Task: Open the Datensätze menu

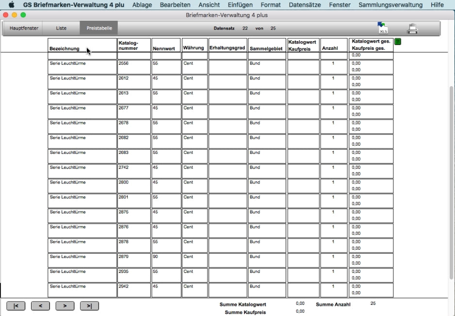Action: click(305, 5)
